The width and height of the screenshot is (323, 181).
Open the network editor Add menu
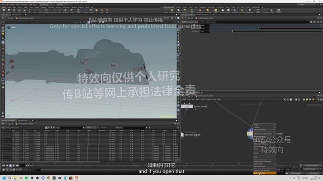[x=185, y=100]
